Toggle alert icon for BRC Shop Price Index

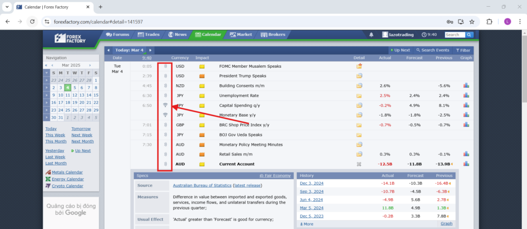165,125
